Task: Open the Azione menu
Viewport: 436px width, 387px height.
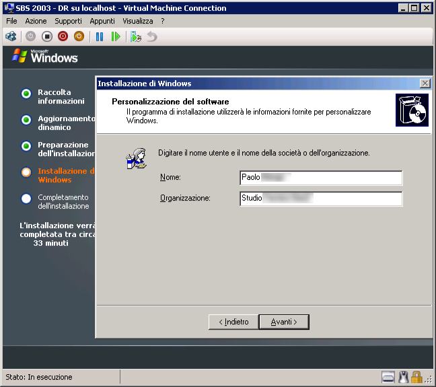Action: point(36,21)
